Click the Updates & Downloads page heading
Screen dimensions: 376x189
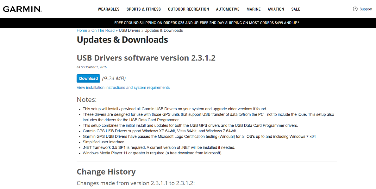point(122,40)
